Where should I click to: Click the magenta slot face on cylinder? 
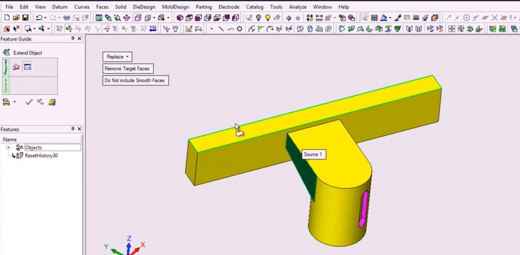[362, 209]
